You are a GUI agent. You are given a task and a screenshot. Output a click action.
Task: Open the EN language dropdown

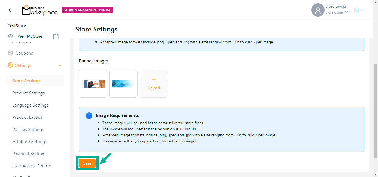[358, 10]
